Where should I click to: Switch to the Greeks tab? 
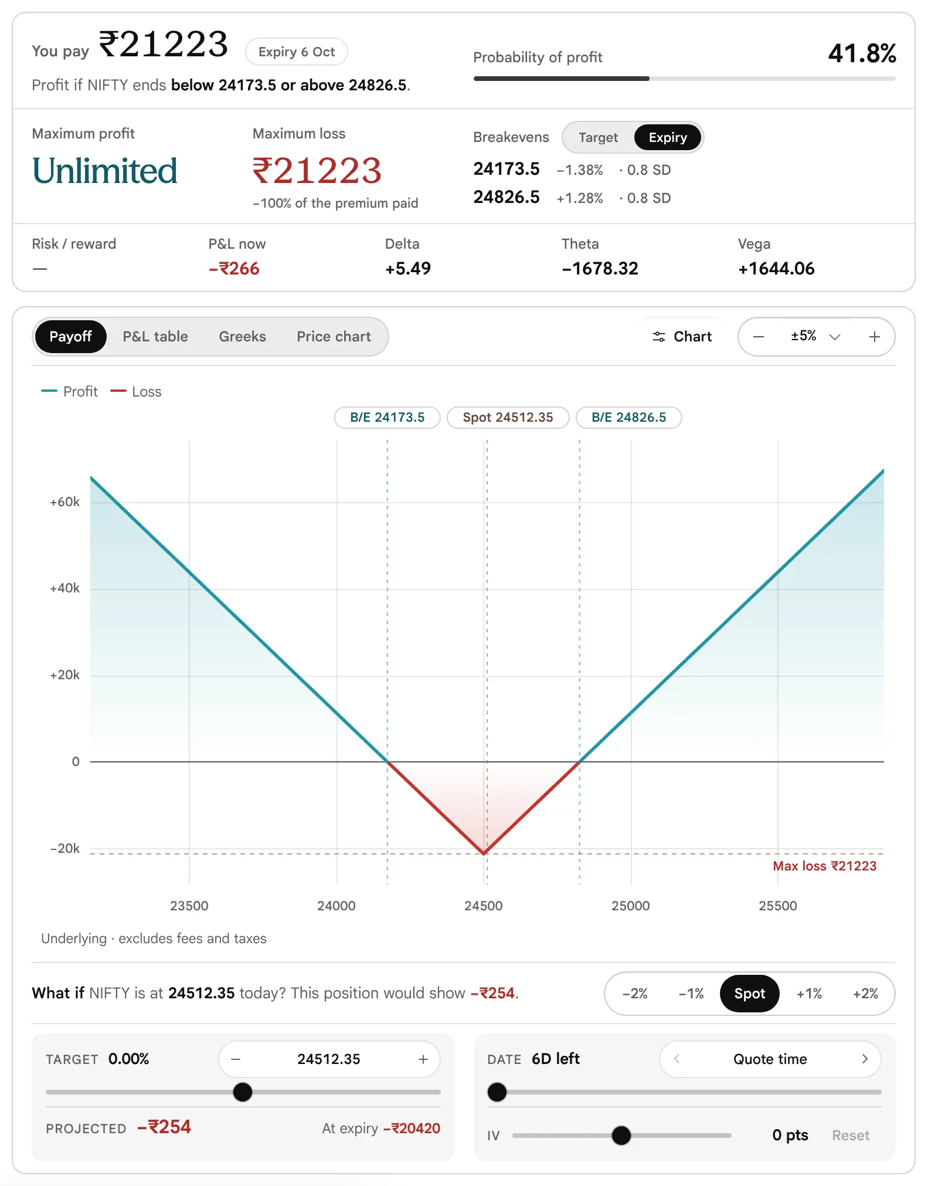point(242,337)
